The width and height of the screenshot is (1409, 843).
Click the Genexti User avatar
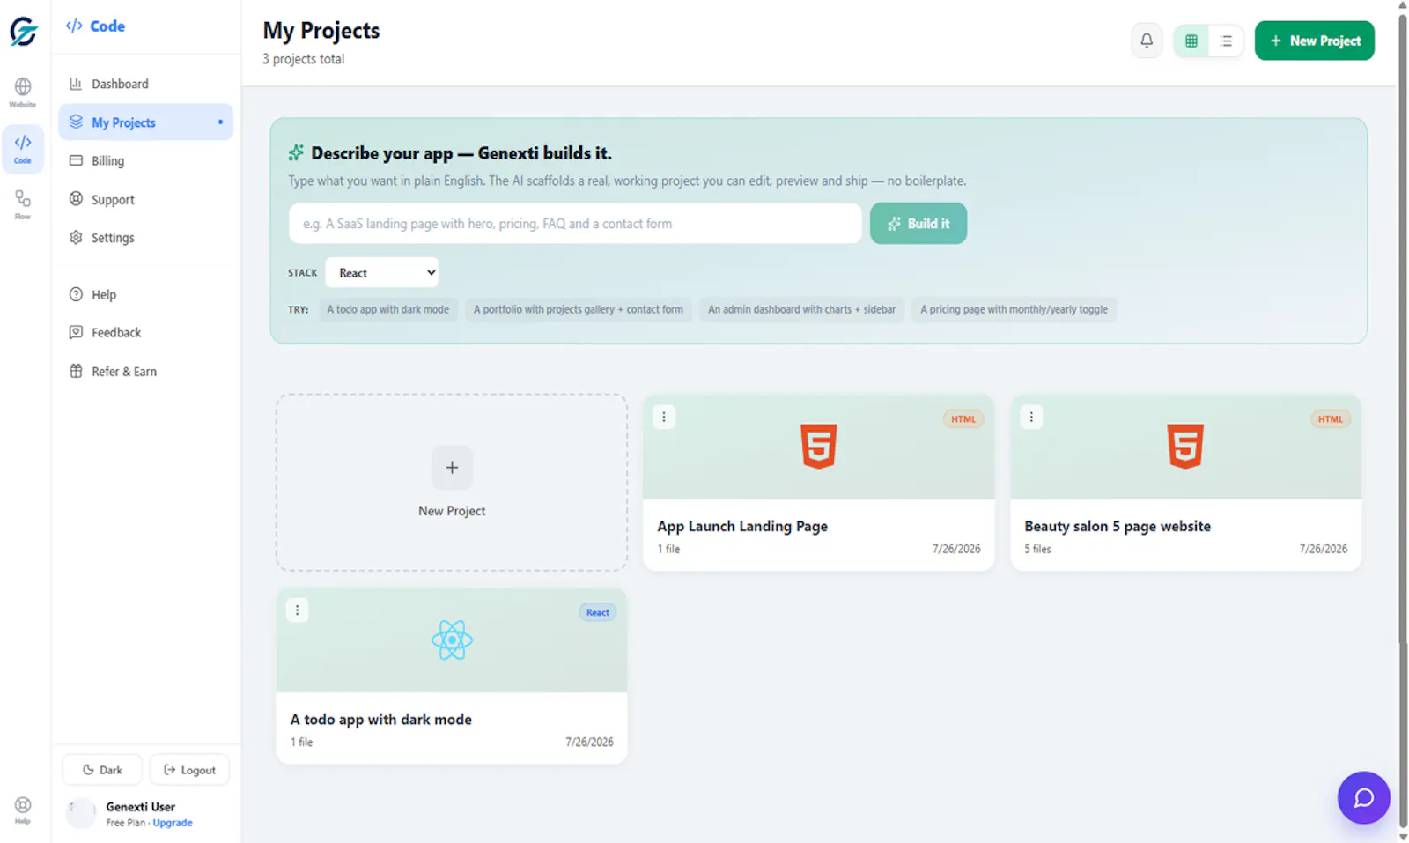tap(81, 813)
